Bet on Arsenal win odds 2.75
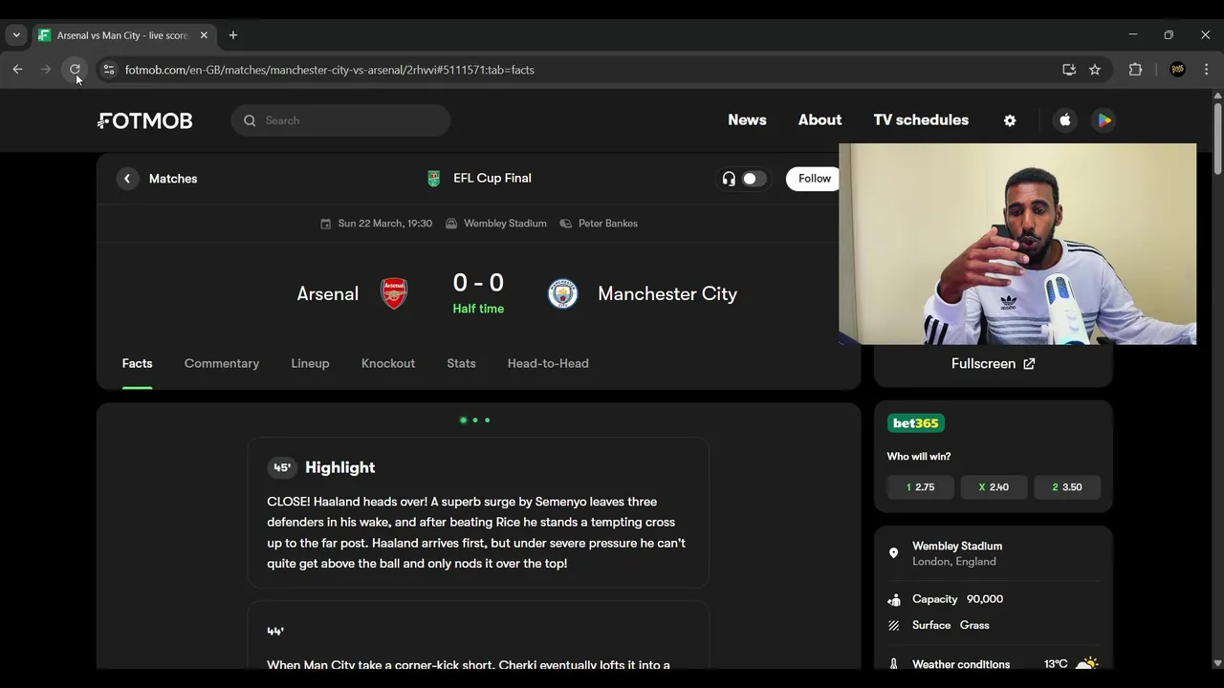 [920, 487]
